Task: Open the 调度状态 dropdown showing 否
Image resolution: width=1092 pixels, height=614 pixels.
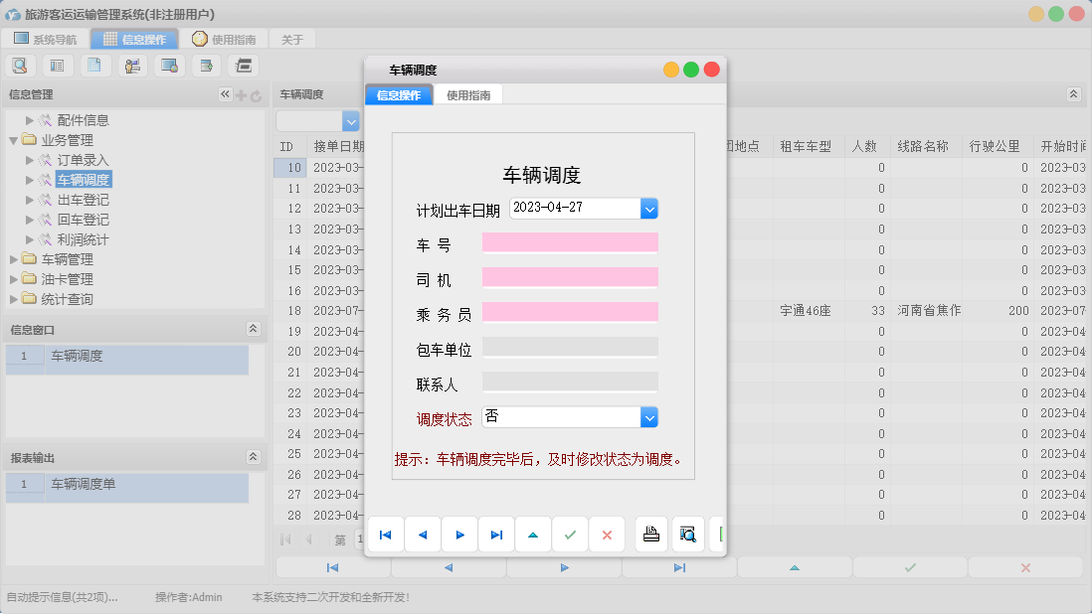Action: (x=649, y=416)
